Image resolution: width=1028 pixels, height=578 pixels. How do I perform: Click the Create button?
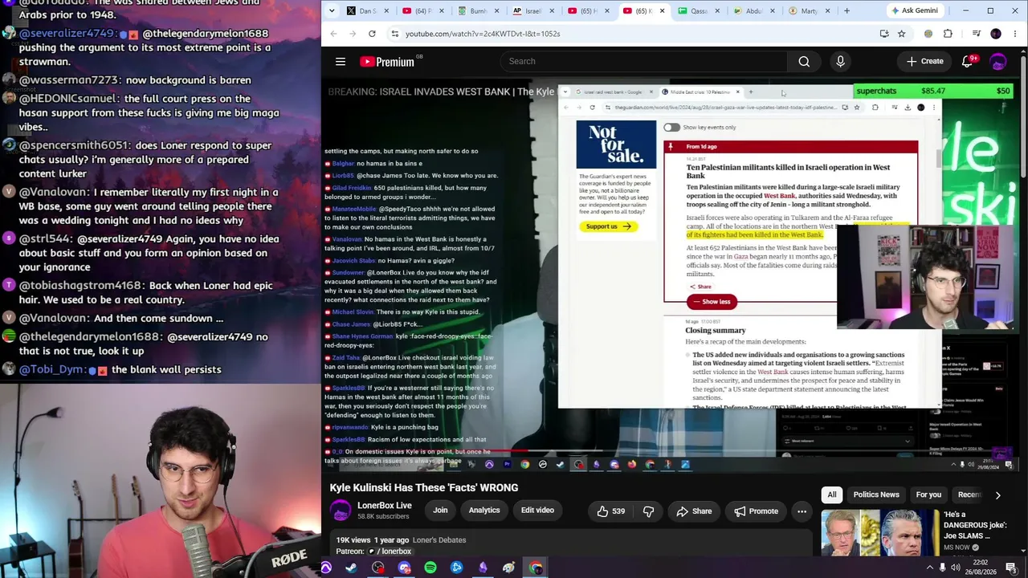tap(924, 62)
